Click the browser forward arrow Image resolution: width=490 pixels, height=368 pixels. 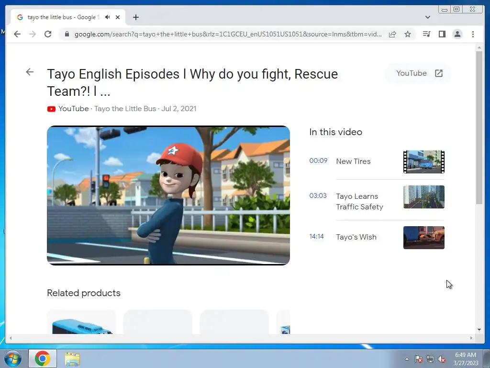click(33, 34)
